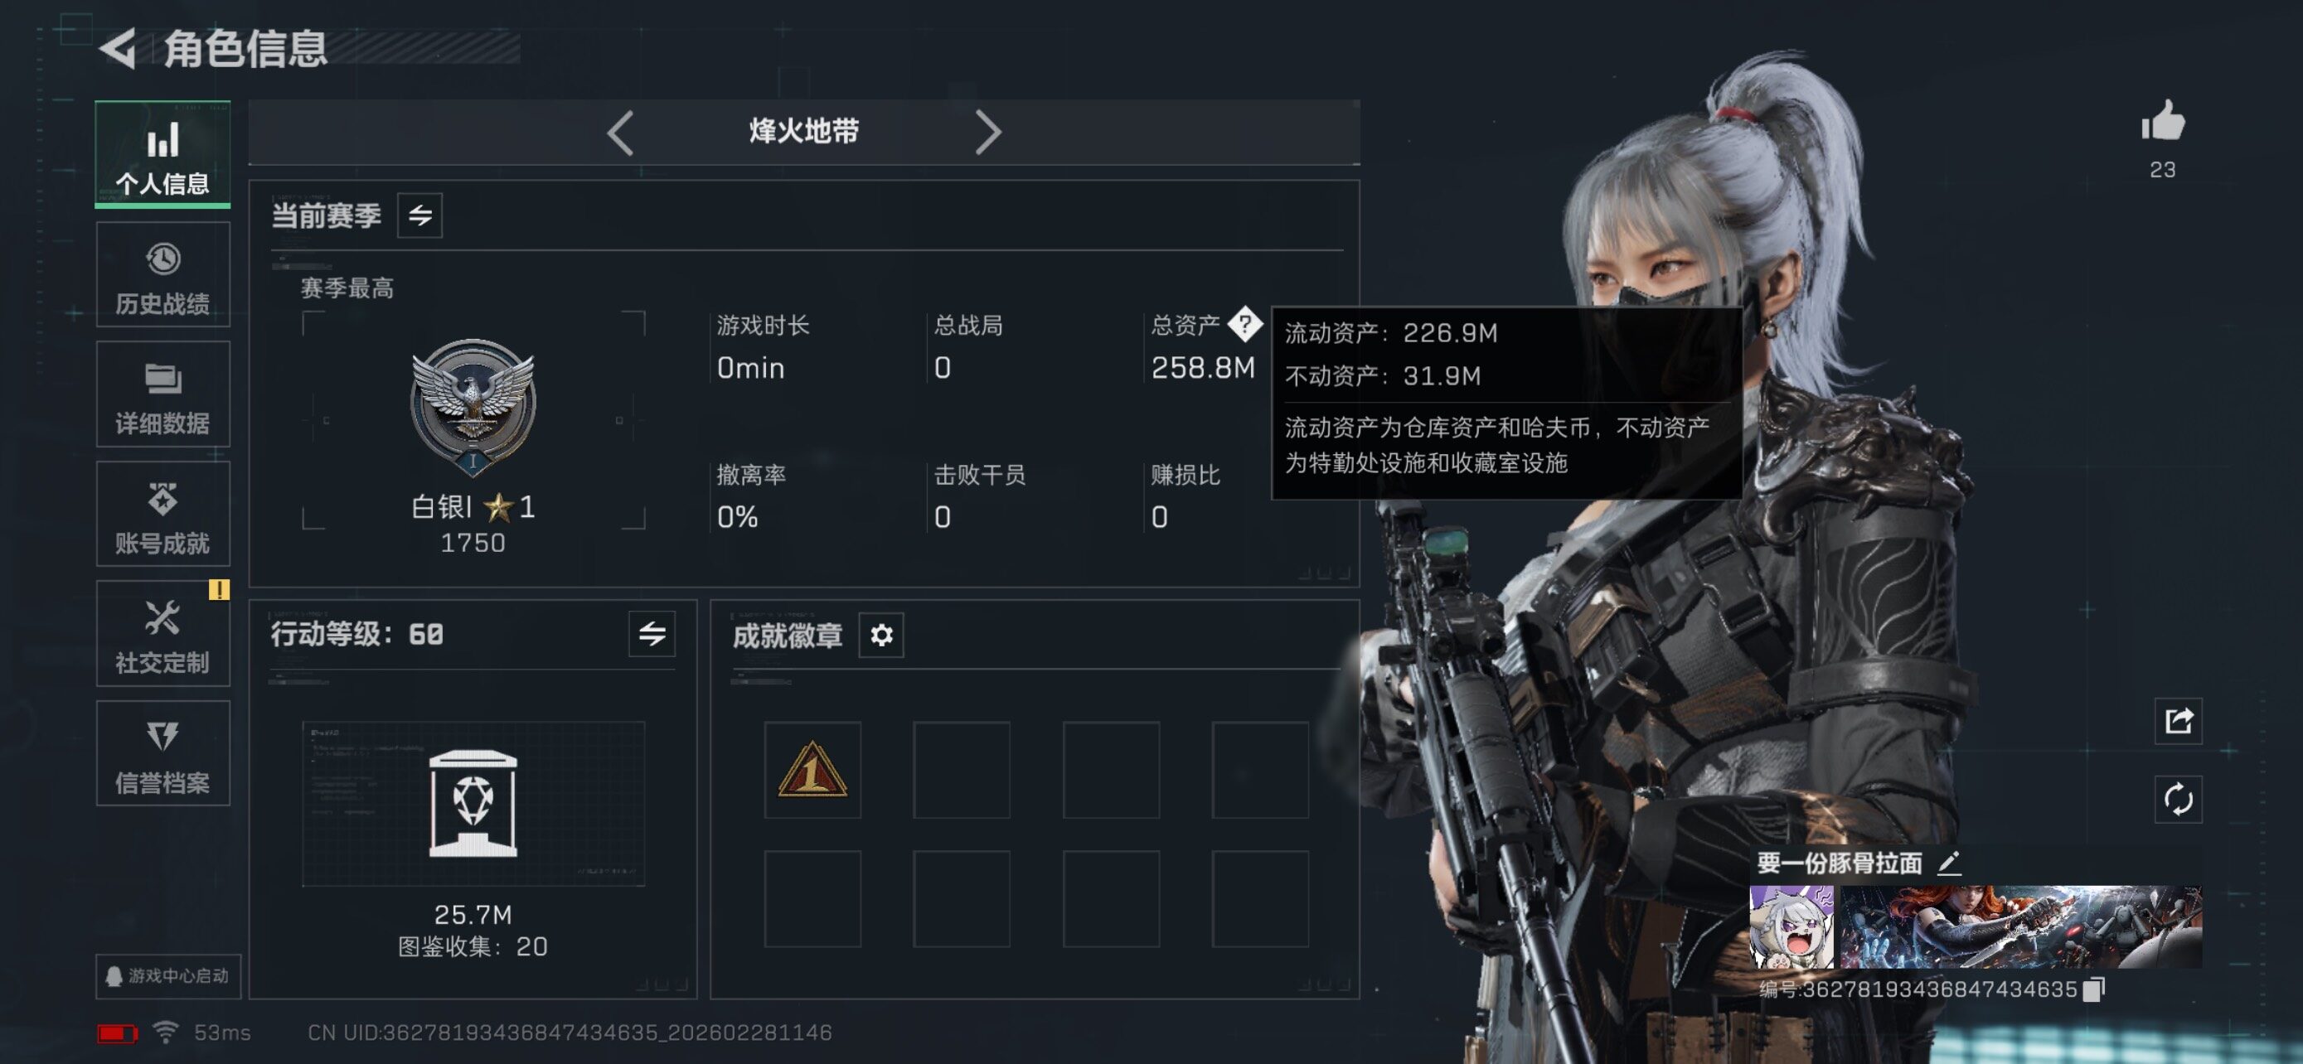Screen dimensions: 2303x1064
Task: Copy the player ID number
Action: (2094, 989)
